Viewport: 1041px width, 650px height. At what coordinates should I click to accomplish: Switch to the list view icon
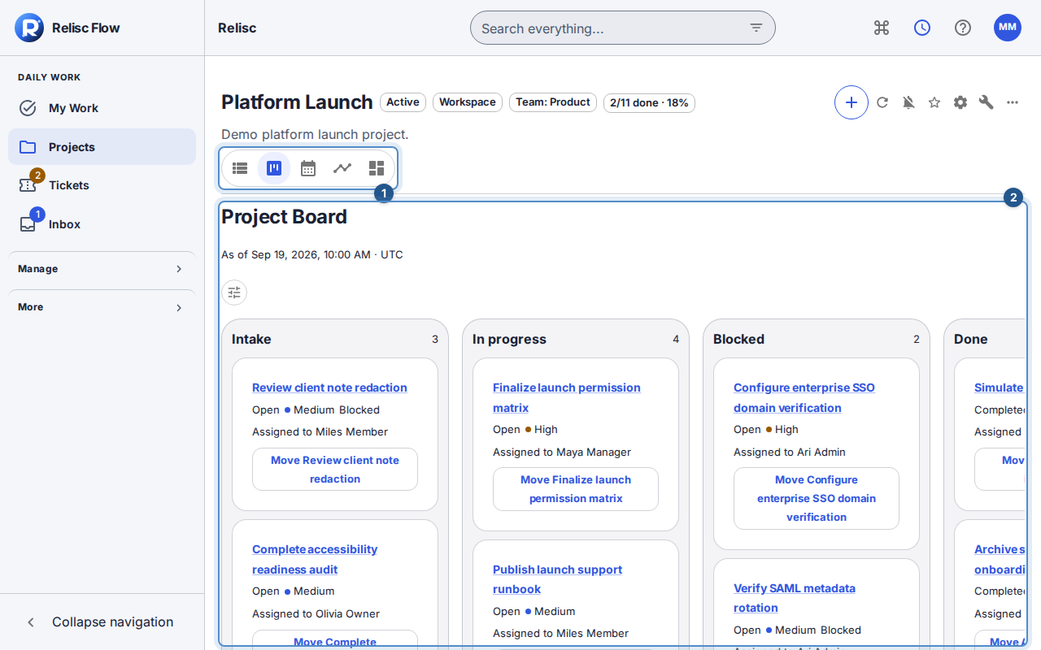click(x=240, y=168)
